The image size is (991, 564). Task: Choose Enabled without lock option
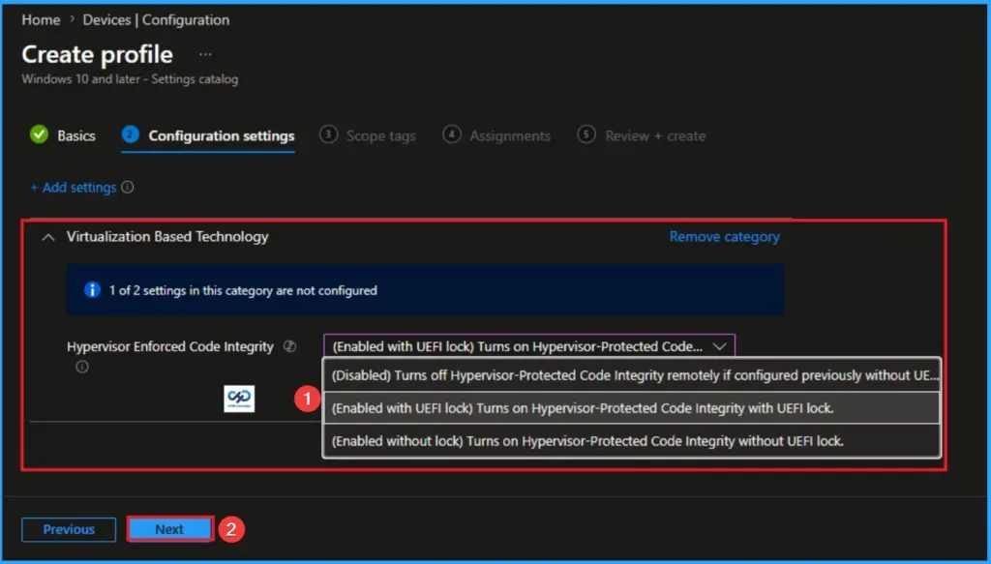coord(631,441)
